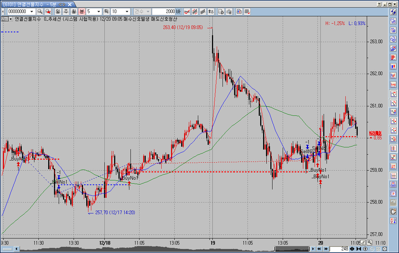Click the sidebar red horizontal bars icon
Image resolution: width=399 pixels, height=253 pixels.
pos(393,57)
